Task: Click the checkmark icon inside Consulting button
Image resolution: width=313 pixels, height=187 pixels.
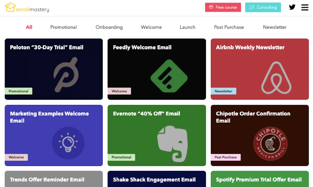Action: (x=252, y=7)
